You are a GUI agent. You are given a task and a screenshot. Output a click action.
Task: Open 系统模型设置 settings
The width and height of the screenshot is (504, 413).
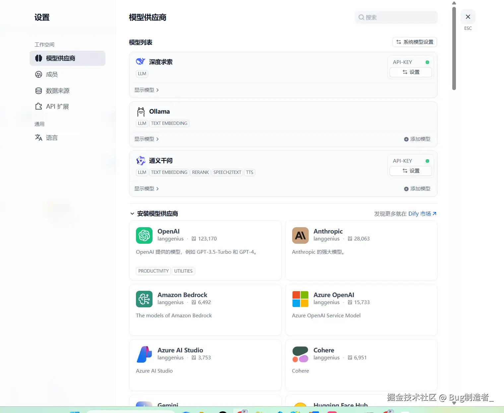coord(414,42)
